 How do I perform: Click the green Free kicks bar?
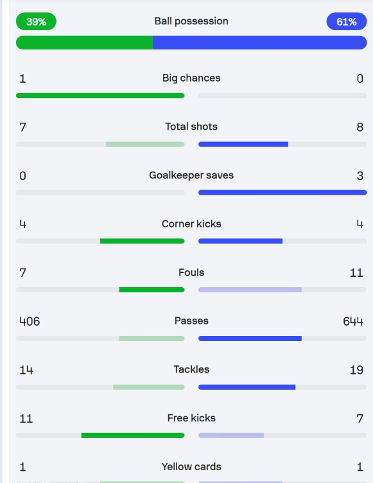pos(133,435)
